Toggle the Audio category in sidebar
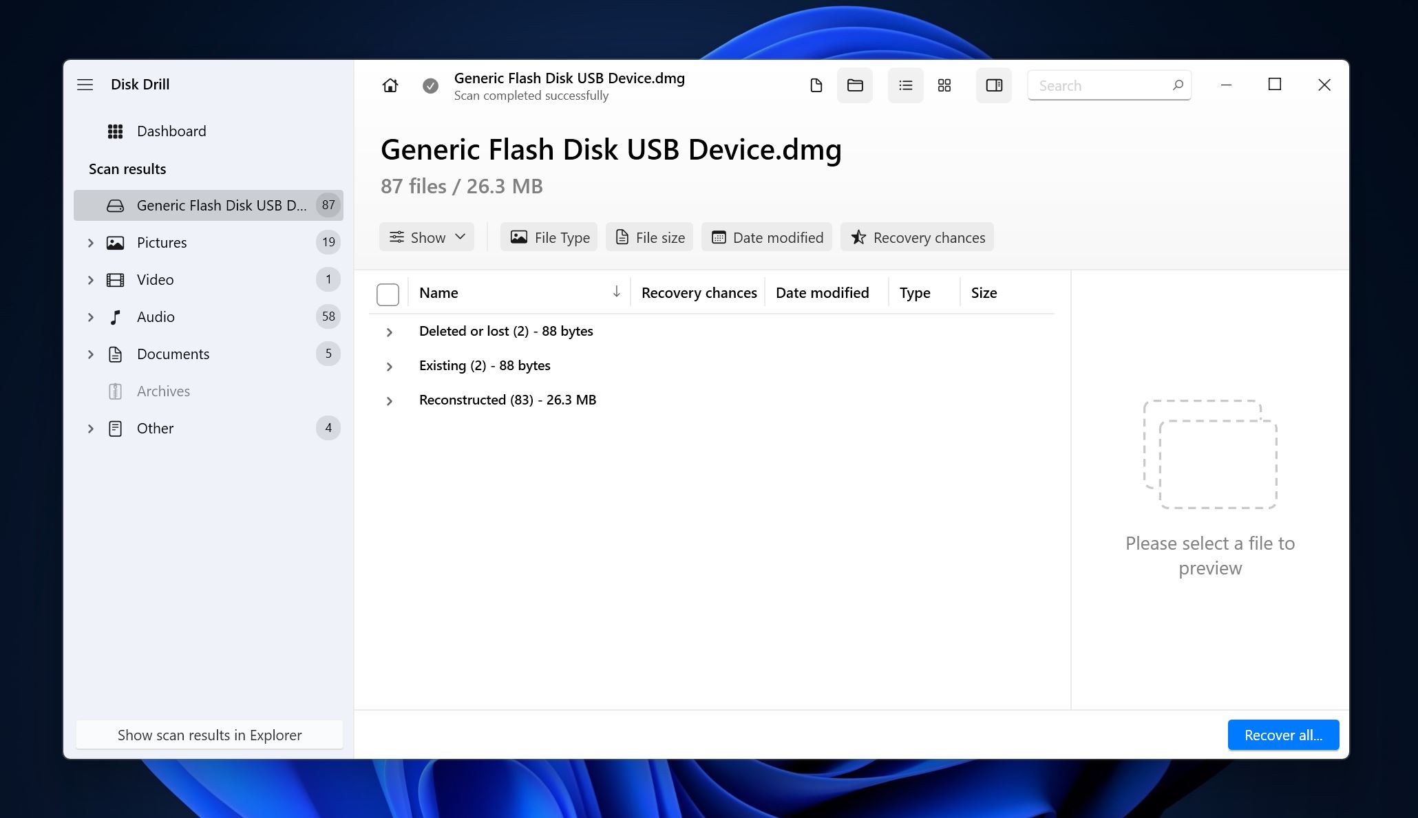1418x818 pixels. pyautogui.click(x=89, y=316)
